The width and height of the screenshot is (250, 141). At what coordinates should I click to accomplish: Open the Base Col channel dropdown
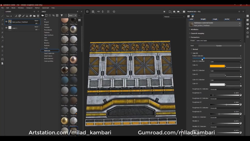point(10,16)
